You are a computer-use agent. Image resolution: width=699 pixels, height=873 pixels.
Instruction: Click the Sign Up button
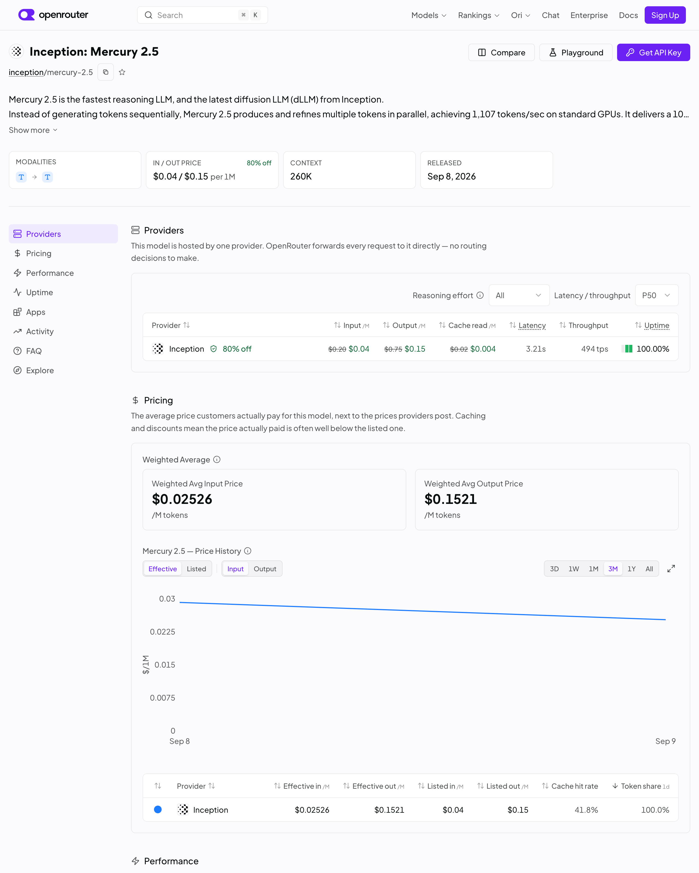tap(665, 15)
